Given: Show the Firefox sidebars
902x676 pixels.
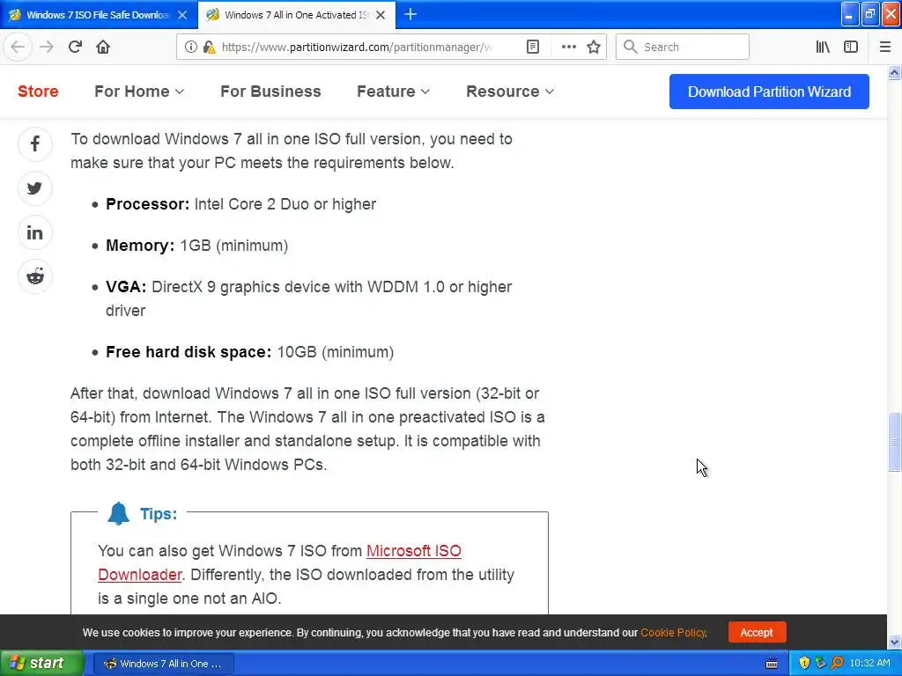Looking at the screenshot, I should pos(851,47).
